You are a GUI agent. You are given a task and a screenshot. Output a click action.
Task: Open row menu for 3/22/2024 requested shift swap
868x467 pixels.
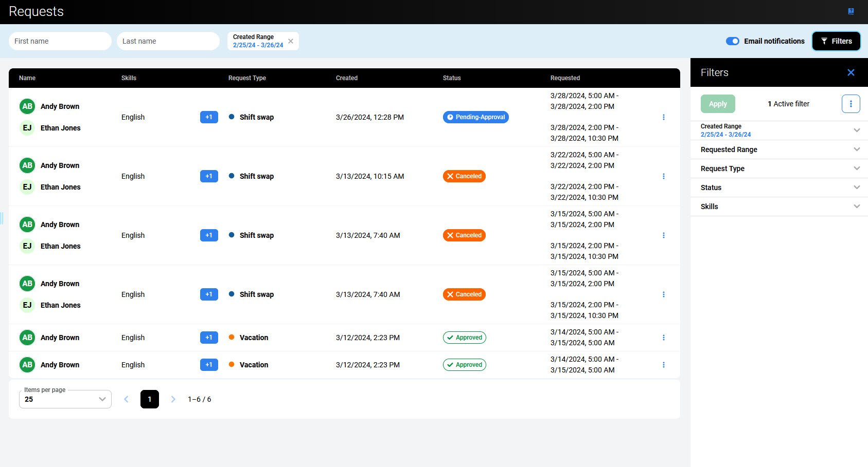664,176
